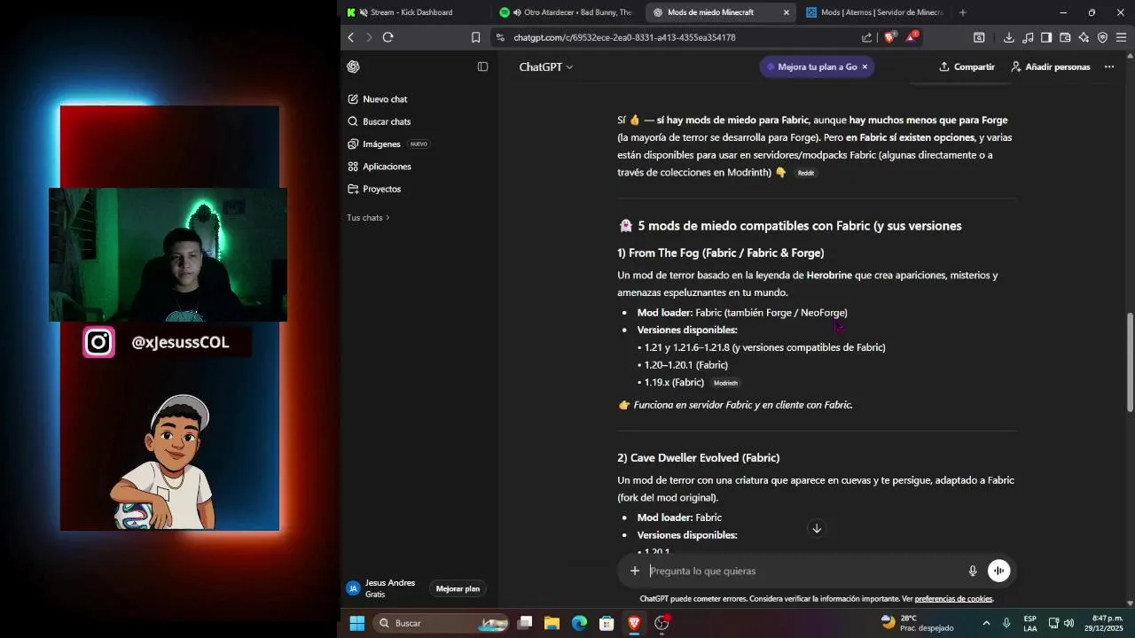
Task: Click the plus attach button in composer
Action: coord(634,571)
